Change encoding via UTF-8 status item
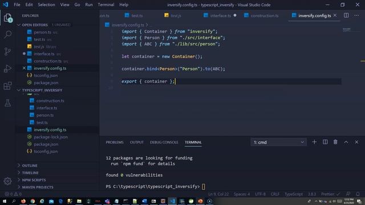Screen dimensions: 365x205 coord(260,194)
